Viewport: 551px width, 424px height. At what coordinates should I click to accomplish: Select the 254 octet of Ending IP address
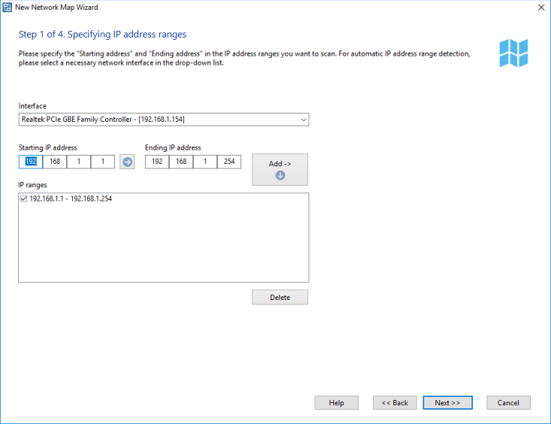point(229,162)
